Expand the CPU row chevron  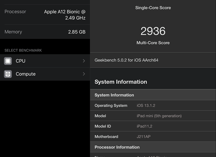click(84, 61)
